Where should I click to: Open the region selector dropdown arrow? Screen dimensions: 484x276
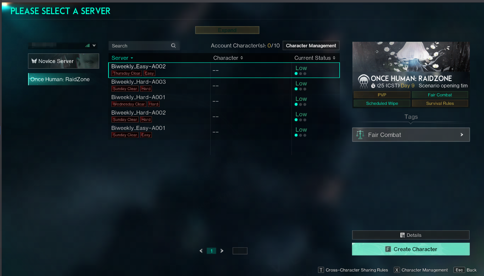[94, 46]
